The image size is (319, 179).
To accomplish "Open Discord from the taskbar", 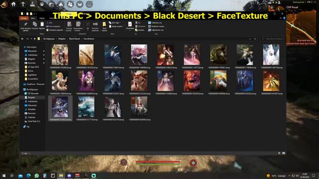I will pos(69,176).
